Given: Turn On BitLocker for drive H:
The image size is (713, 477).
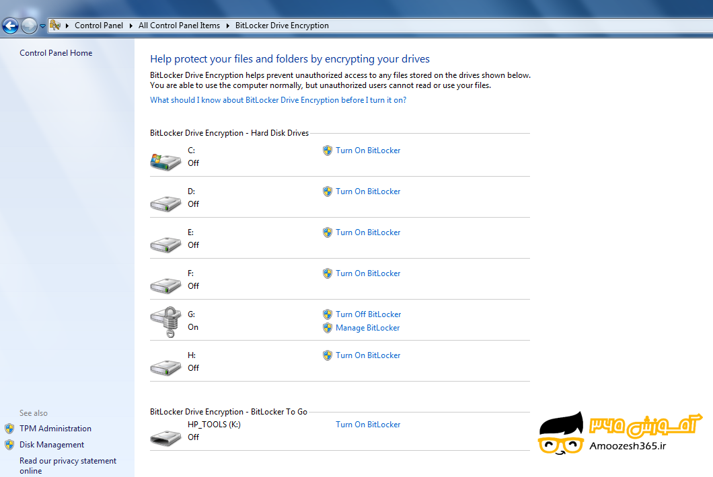Looking at the screenshot, I should (369, 355).
